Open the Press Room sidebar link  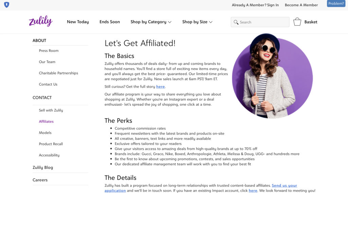49,51
